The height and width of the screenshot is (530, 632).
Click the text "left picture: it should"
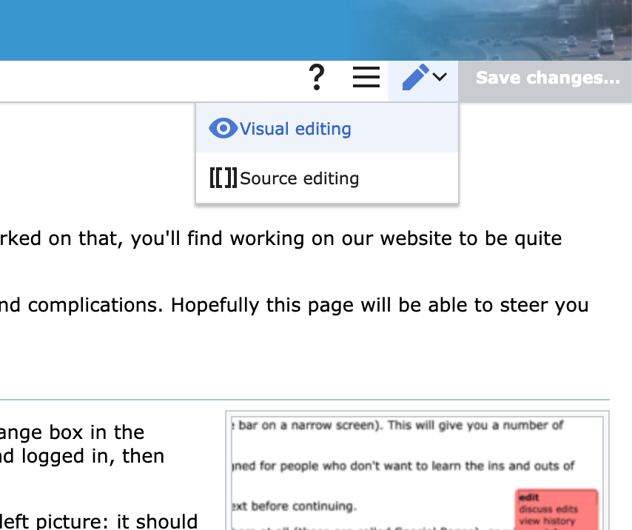coord(98,522)
